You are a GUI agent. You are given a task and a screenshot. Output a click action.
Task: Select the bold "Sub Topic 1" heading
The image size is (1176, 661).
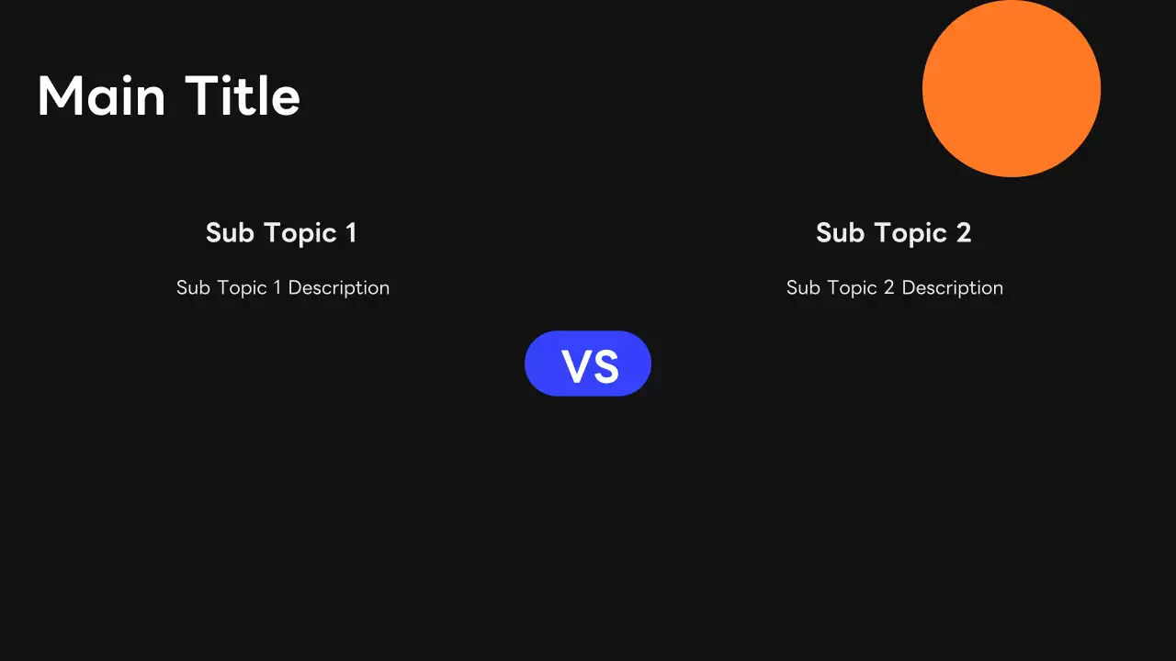click(x=281, y=233)
